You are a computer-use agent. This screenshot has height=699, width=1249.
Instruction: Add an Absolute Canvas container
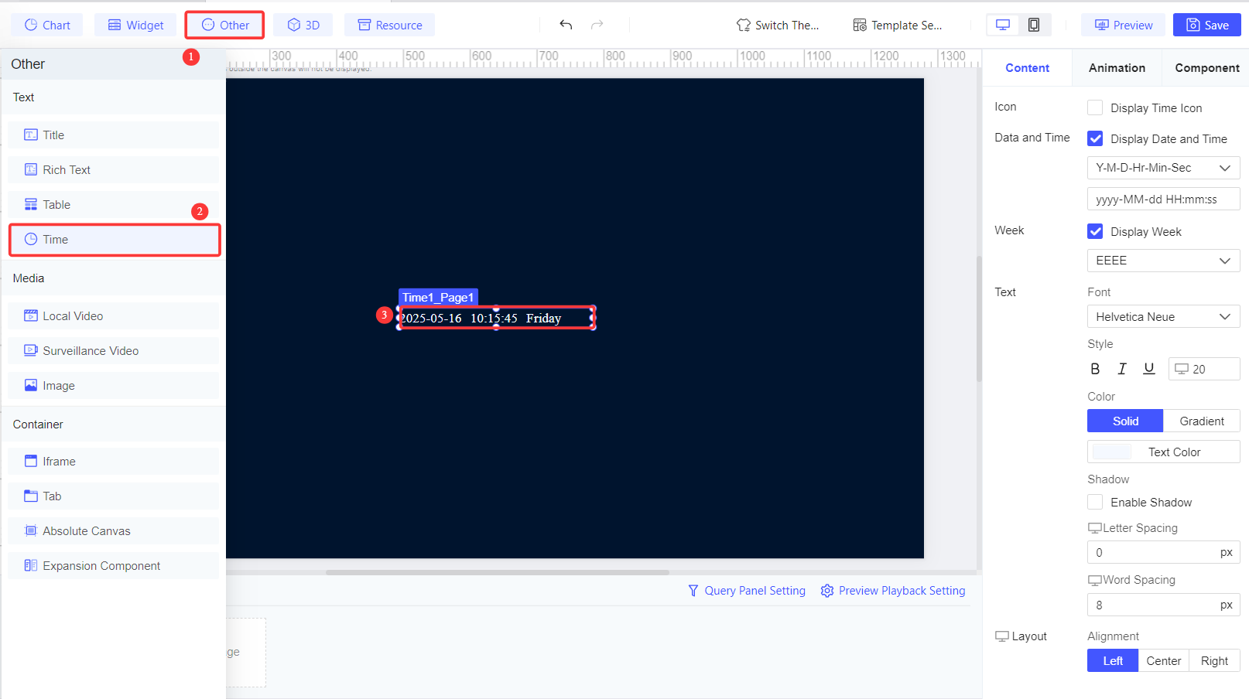point(114,530)
